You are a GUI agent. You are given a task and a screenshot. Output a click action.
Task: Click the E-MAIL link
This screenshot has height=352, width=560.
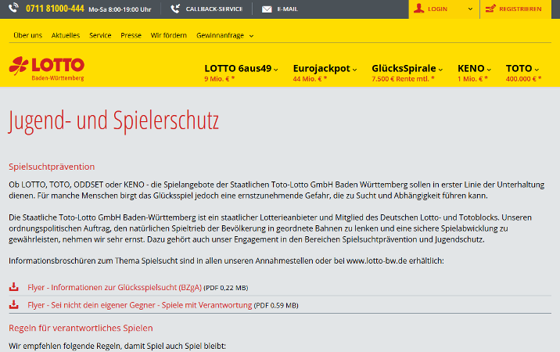(x=288, y=9)
